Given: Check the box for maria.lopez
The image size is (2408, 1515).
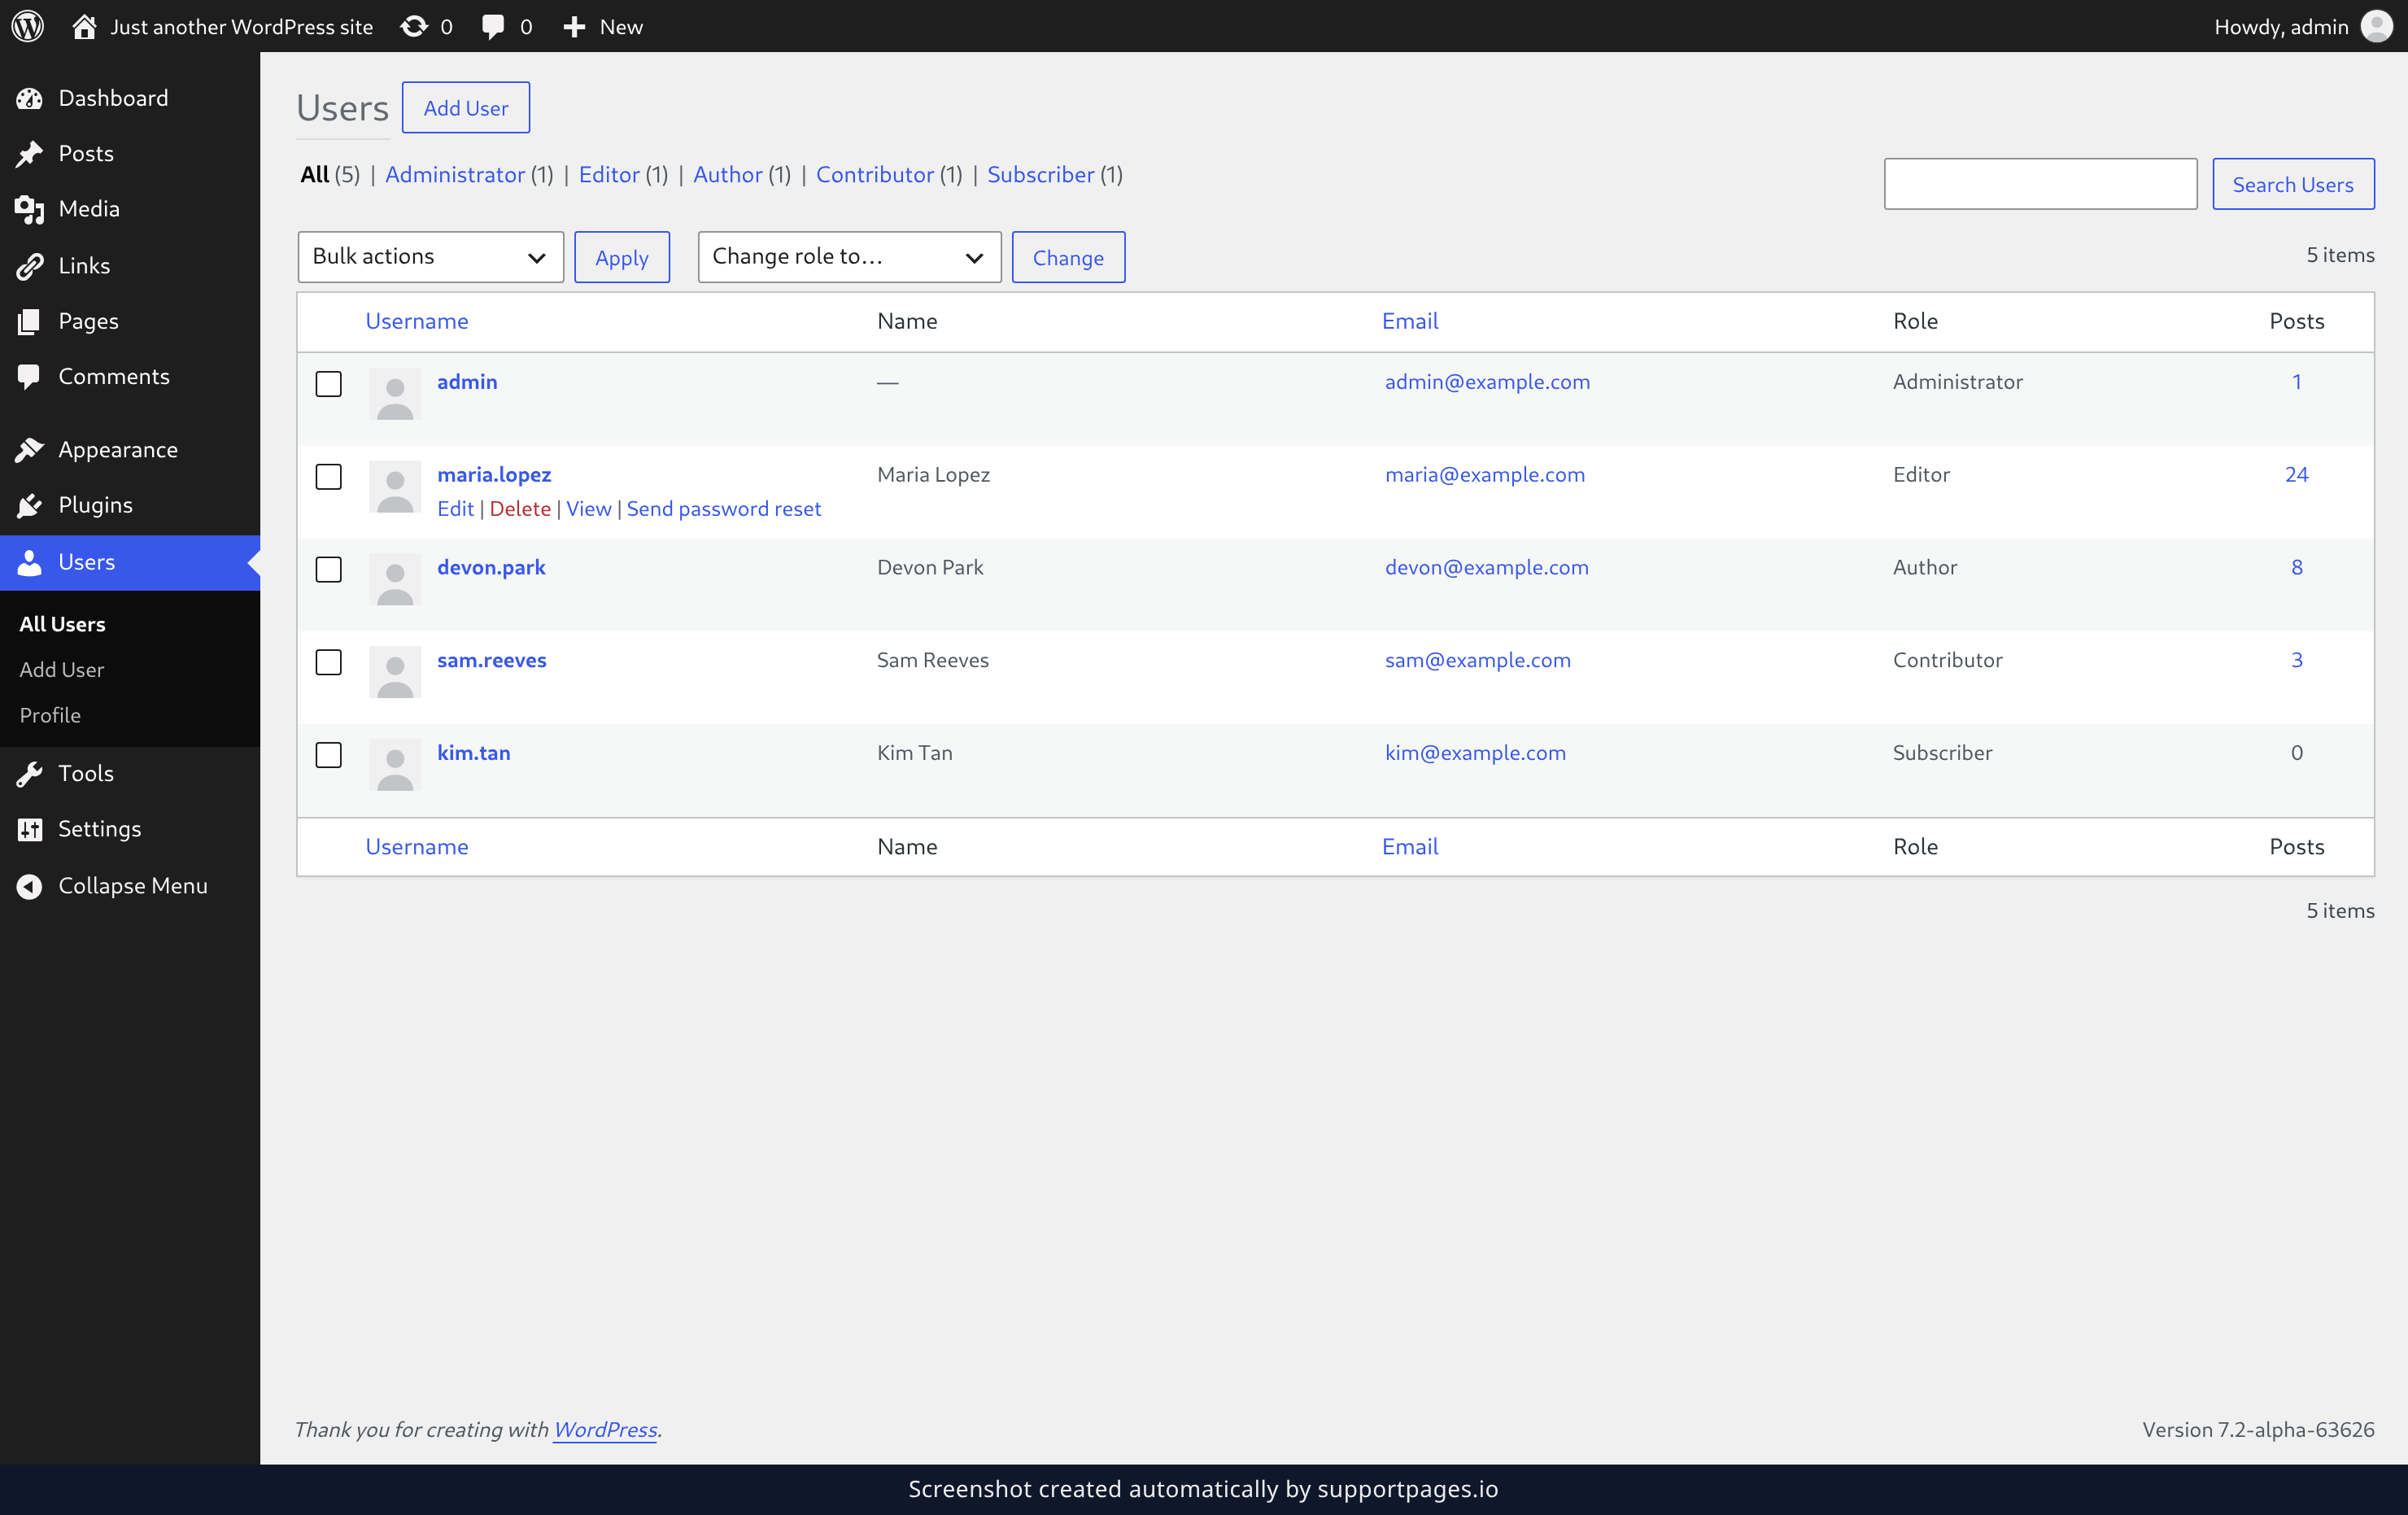Looking at the screenshot, I should [x=328, y=477].
